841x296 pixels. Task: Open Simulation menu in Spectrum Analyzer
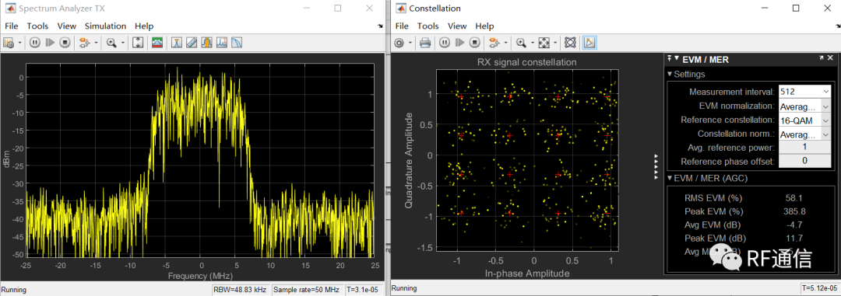point(105,26)
